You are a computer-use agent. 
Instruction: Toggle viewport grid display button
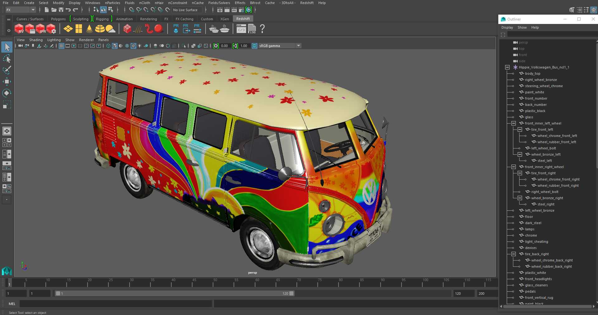[61, 46]
